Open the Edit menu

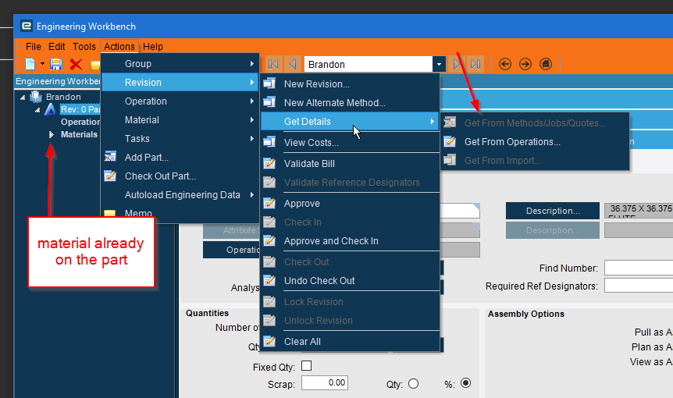(57, 46)
